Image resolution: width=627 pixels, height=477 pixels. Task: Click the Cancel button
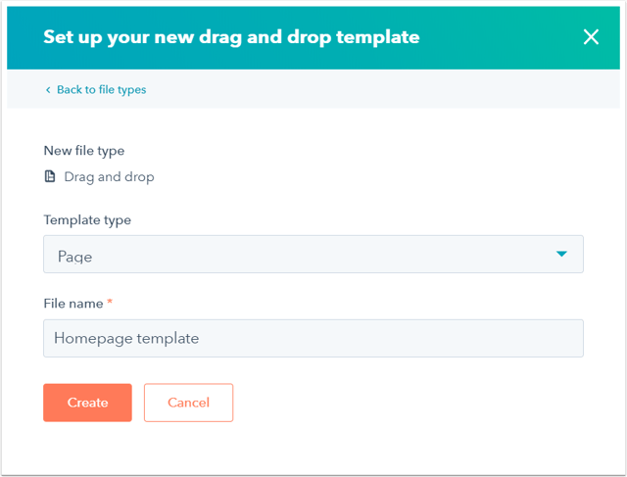point(188,403)
